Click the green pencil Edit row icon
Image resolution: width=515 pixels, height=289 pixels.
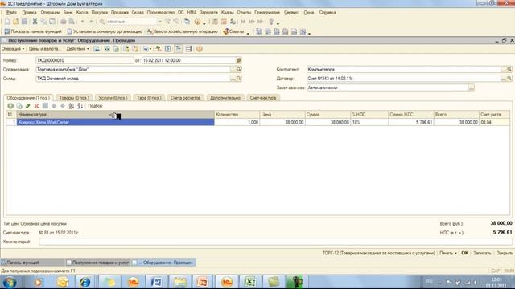(x=28, y=106)
